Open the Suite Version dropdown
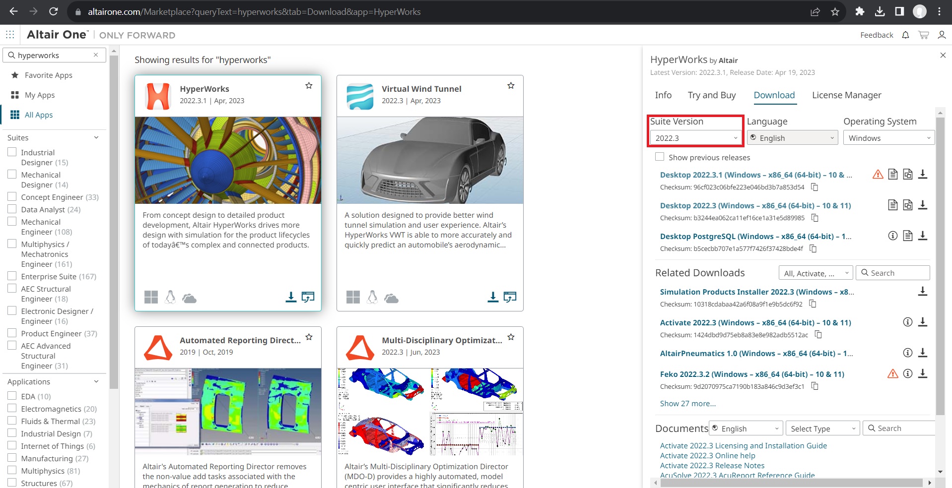 coord(695,138)
